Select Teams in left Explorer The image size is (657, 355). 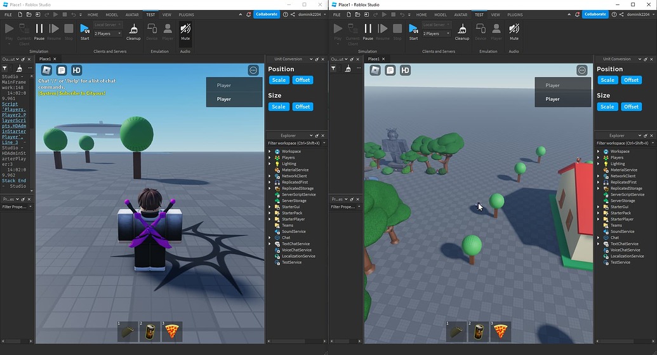point(288,225)
